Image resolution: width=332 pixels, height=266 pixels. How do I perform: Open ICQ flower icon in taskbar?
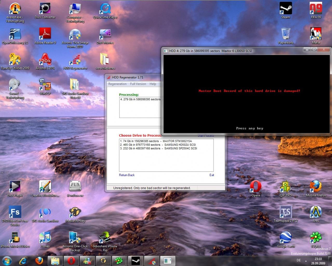tap(119, 261)
